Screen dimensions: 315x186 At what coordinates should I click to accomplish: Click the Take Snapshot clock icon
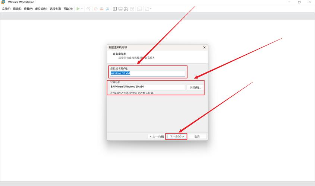point(96,9)
